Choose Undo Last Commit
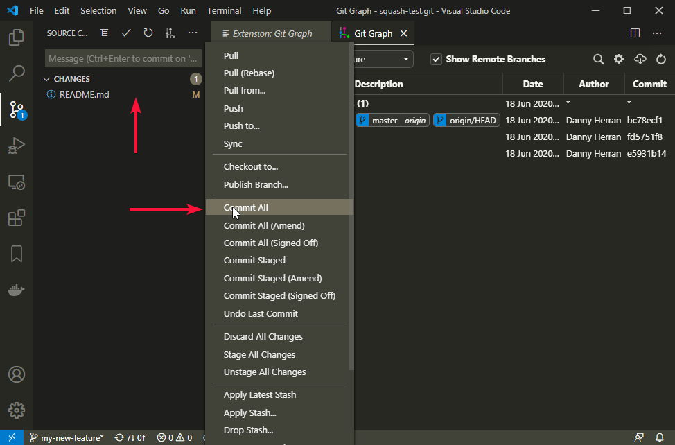Viewport: 675px width, 445px height. 279,314
